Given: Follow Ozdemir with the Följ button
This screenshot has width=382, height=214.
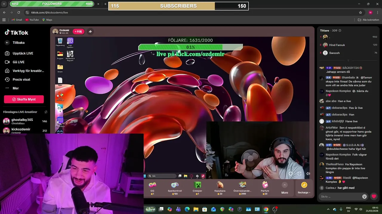Looking at the screenshot, I should click(78, 31).
